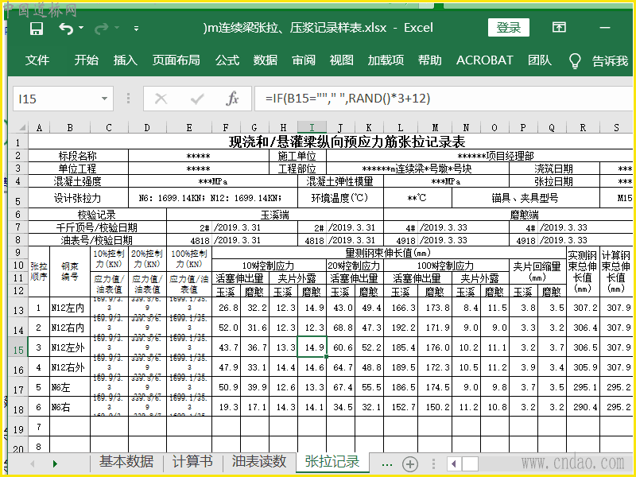Switch to the 帮助 ribbon tab
This screenshot has width=636, height=477.
(430, 60)
